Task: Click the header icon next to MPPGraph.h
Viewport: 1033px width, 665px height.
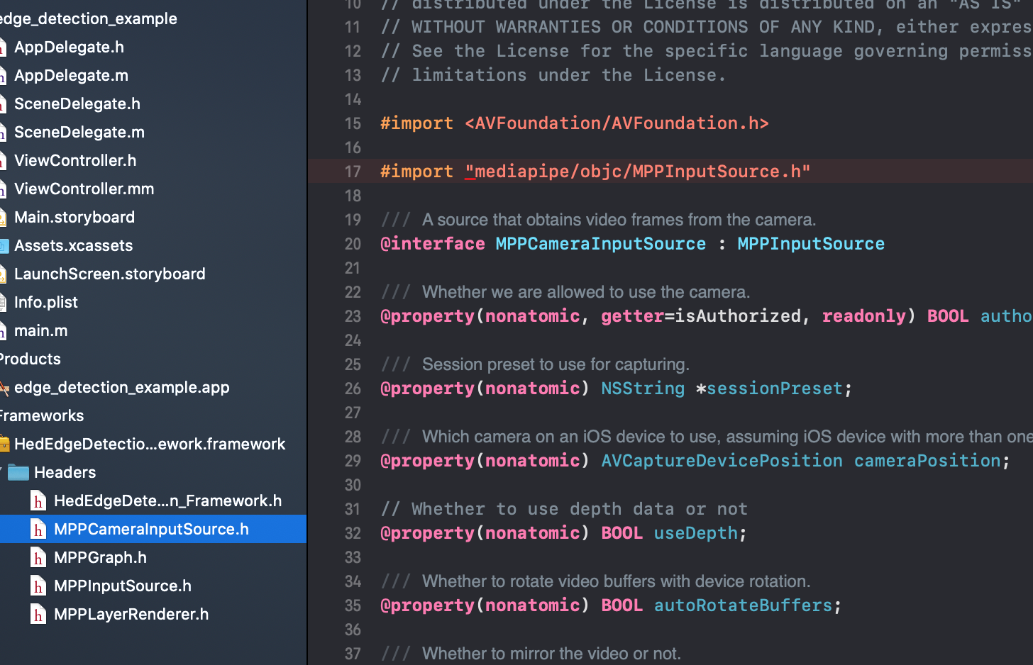Action: (x=38, y=557)
